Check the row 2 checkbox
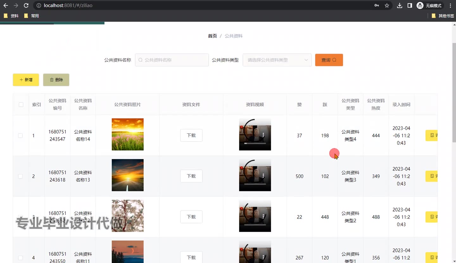The image size is (456, 263). (x=20, y=176)
